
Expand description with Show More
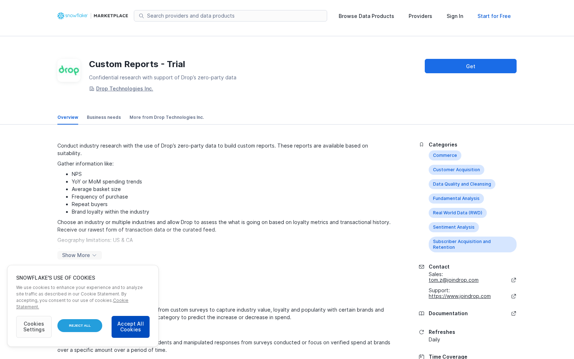coord(80,255)
